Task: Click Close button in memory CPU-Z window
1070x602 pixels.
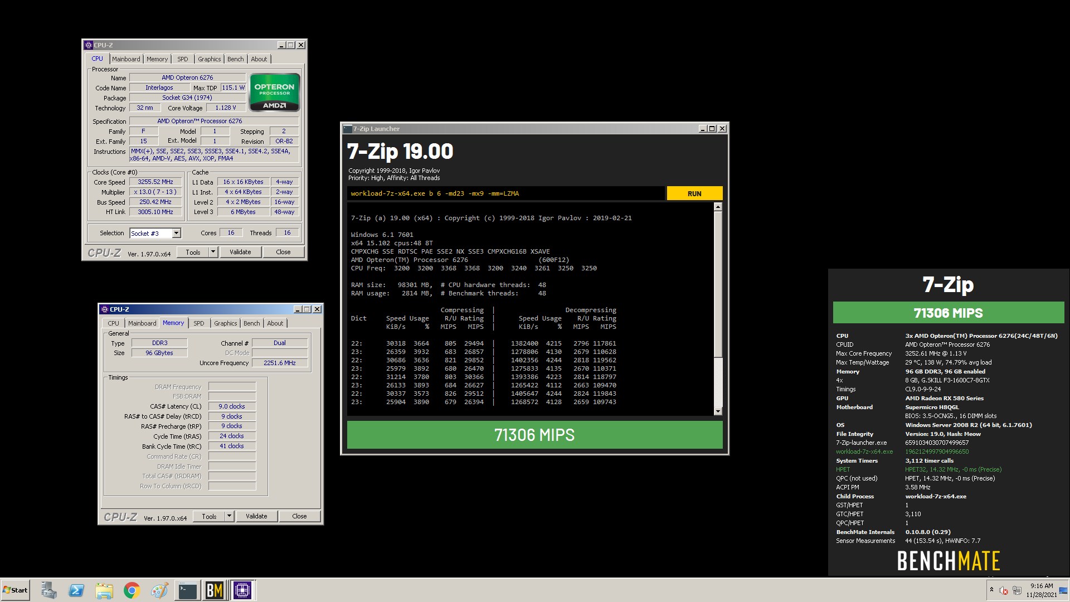Action: click(299, 516)
